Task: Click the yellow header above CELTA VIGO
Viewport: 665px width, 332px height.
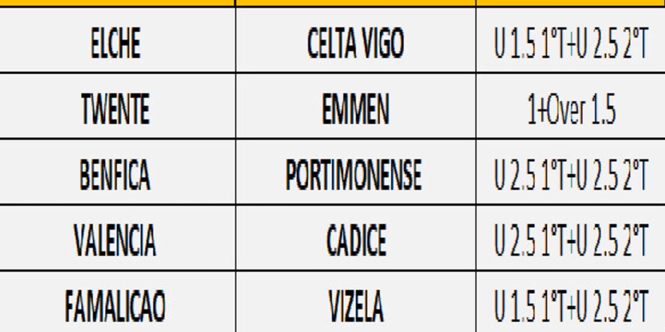Action: tap(355, 3)
